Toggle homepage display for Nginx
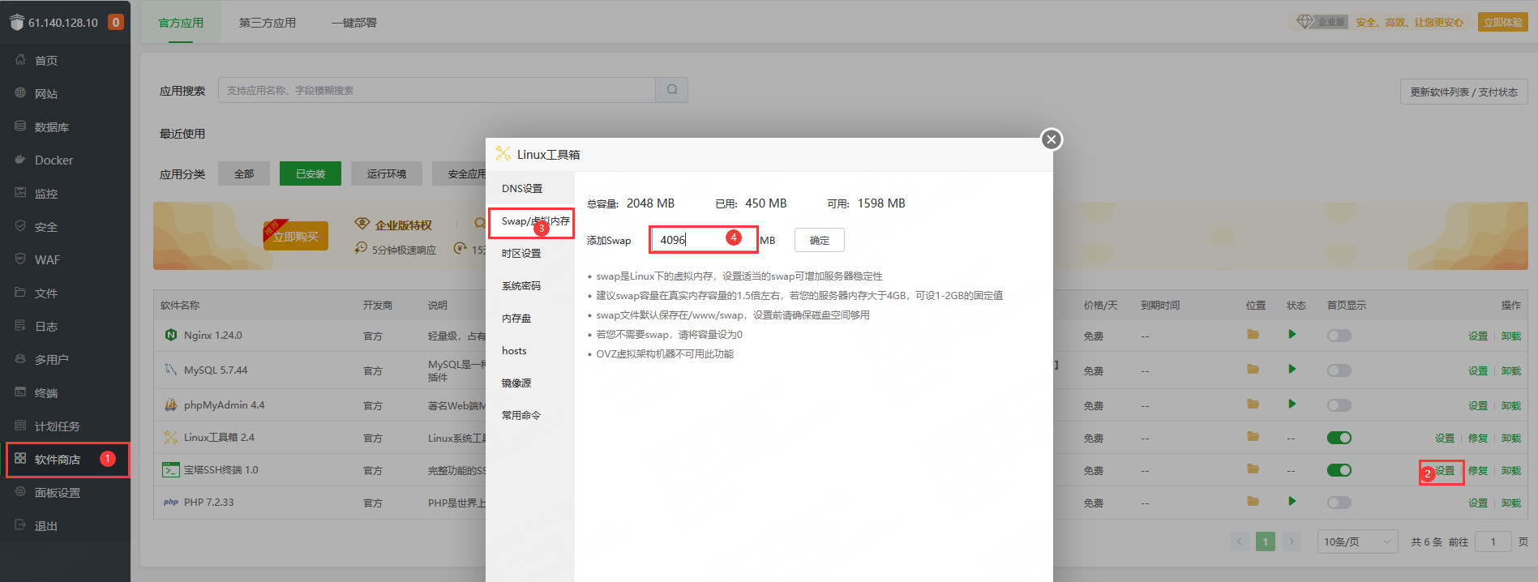This screenshot has width=1538, height=582. point(1339,336)
